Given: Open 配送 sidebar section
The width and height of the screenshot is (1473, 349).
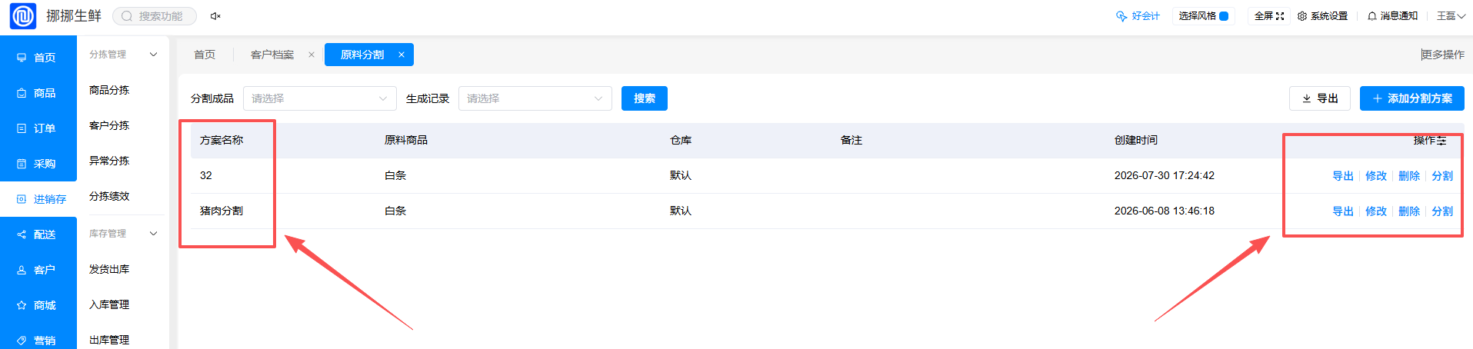Looking at the screenshot, I should coord(38,234).
